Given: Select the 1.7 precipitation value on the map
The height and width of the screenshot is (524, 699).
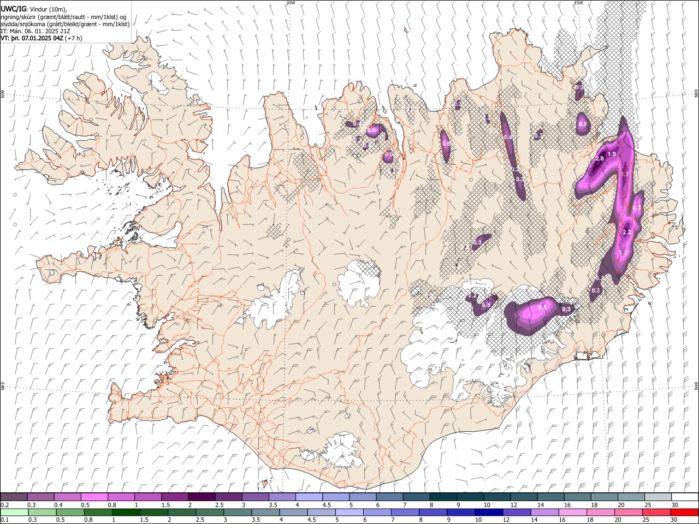Looking at the screenshot, I should (625, 174).
